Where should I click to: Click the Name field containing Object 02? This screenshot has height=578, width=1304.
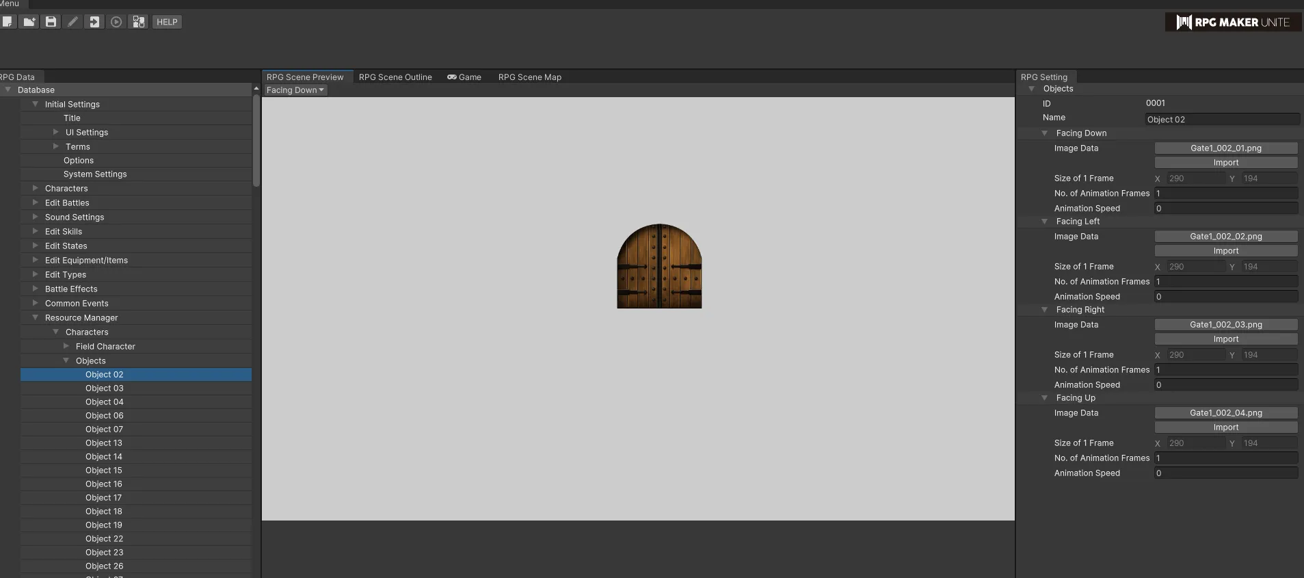click(1221, 120)
